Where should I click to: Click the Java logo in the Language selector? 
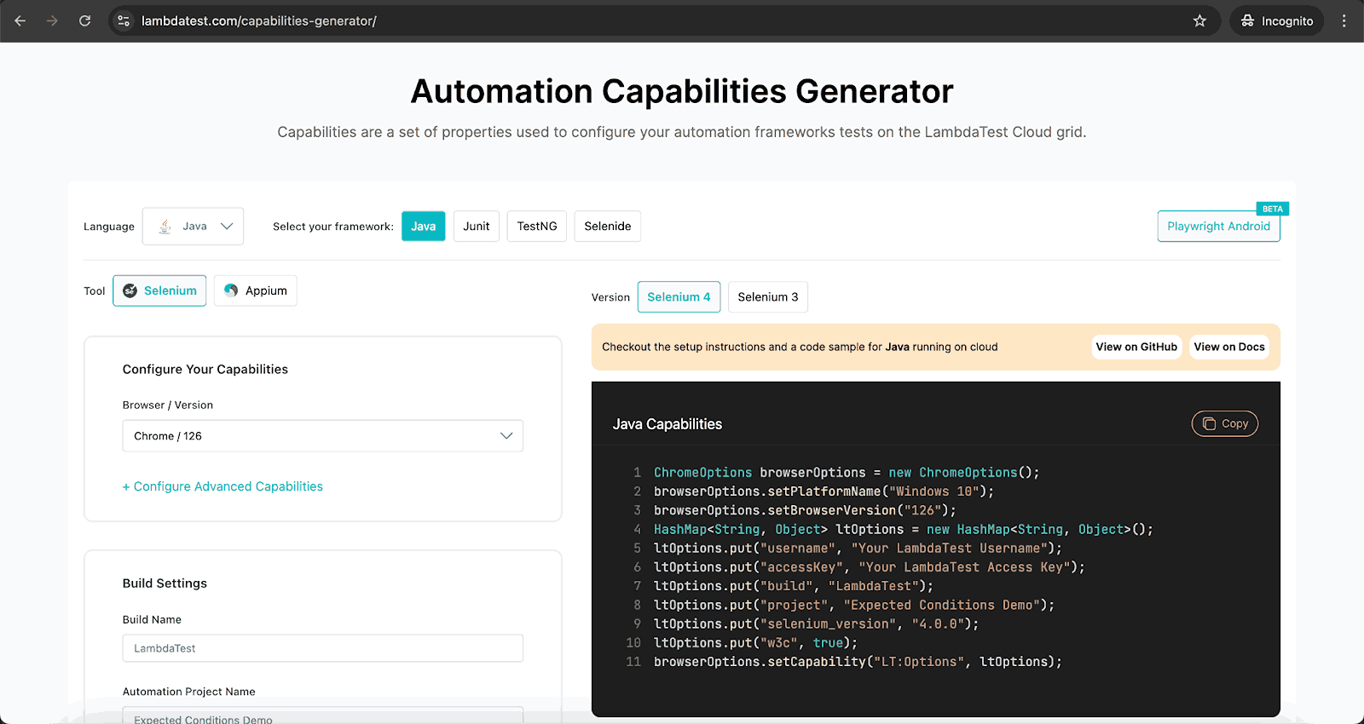click(x=165, y=226)
